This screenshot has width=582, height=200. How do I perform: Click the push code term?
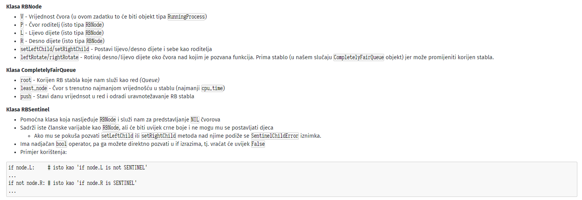click(26, 96)
